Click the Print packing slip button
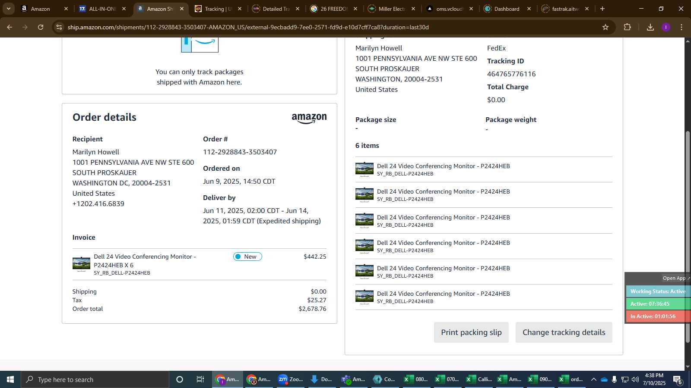The height and width of the screenshot is (388, 691). tap(471, 332)
